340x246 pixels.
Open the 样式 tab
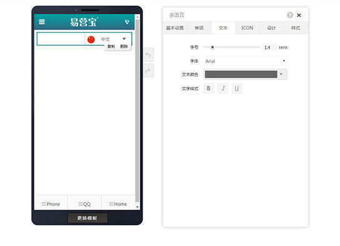pos(296,28)
